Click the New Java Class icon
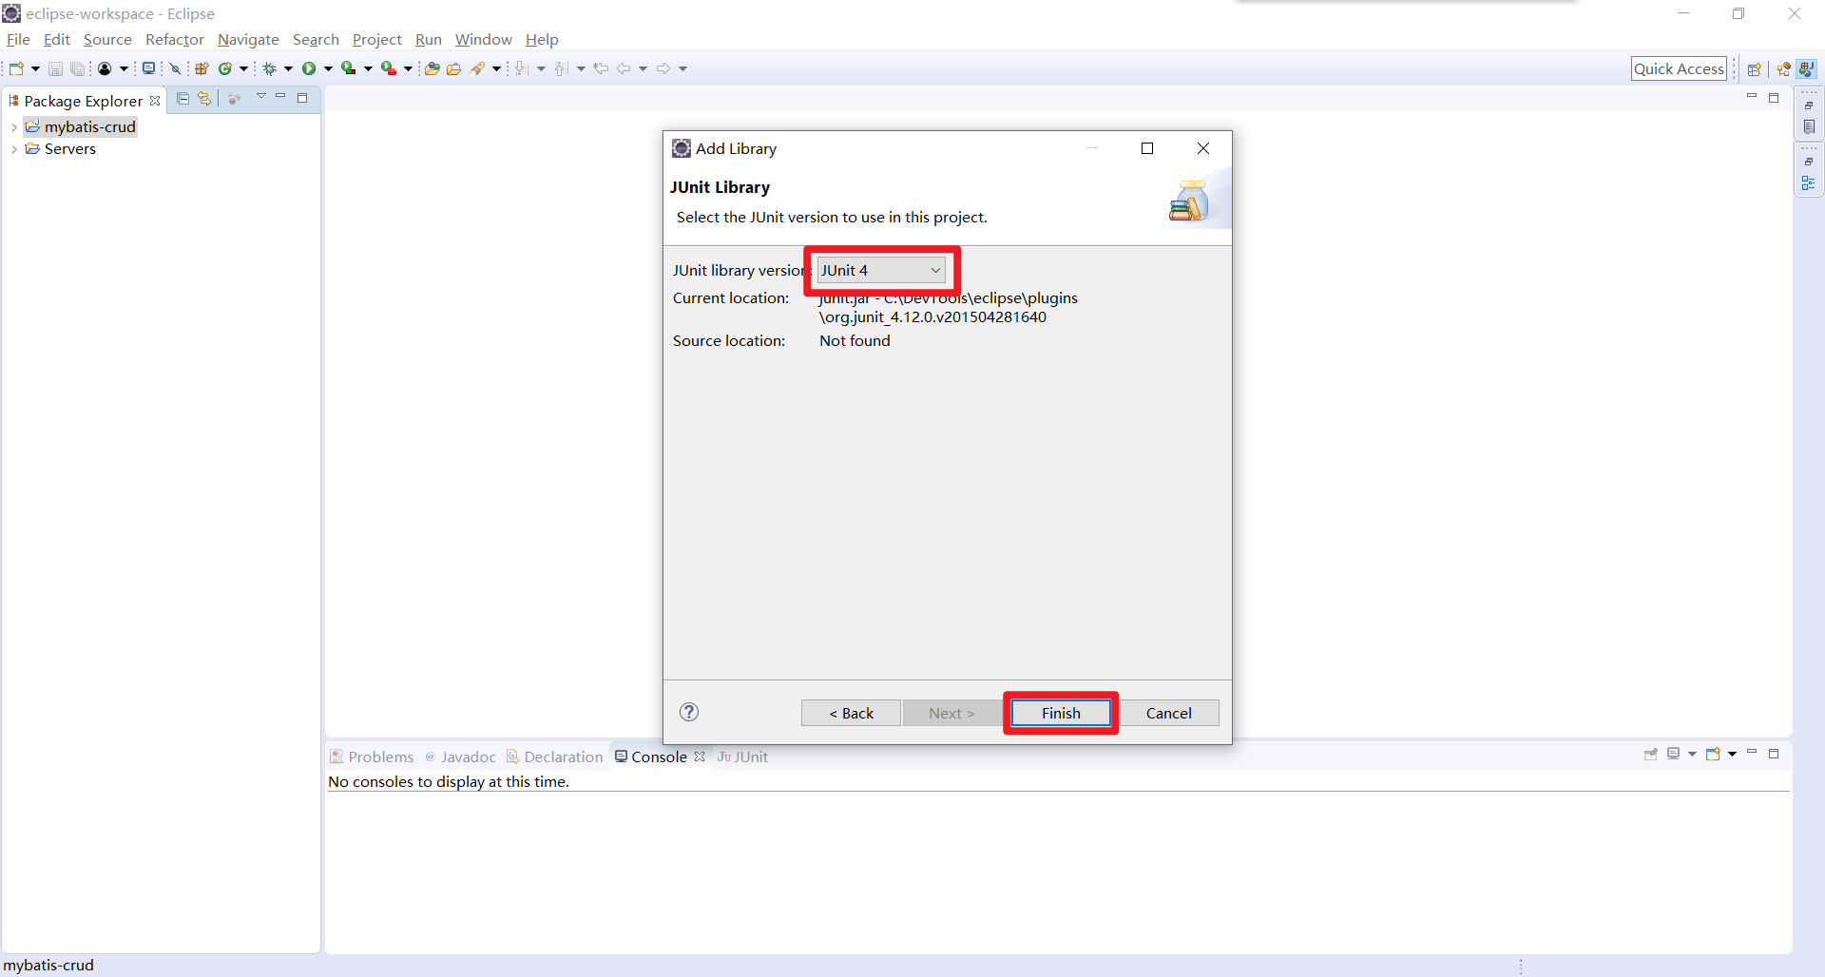 [x=225, y=68]
